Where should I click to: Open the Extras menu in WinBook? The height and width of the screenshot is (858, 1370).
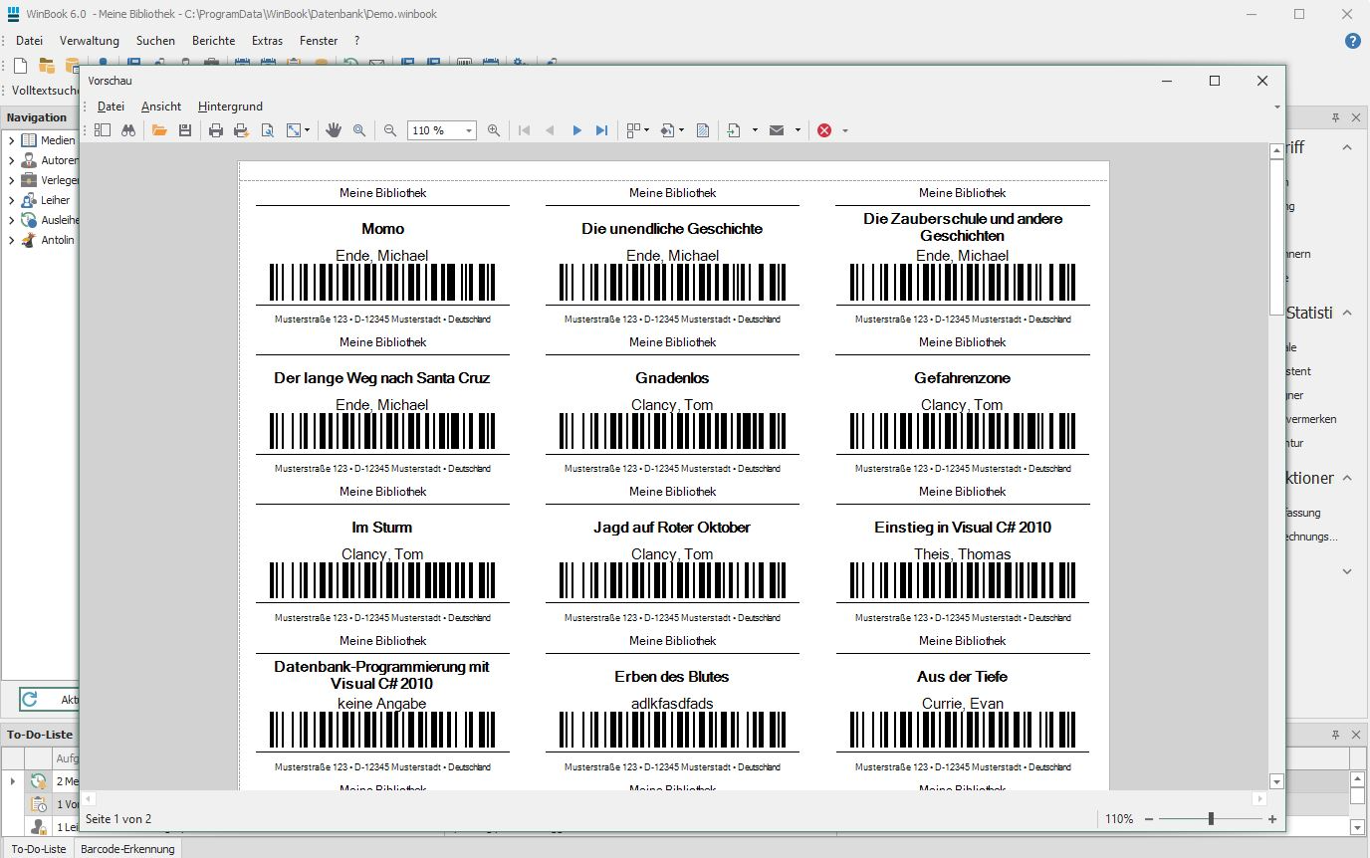coord(267,41)
